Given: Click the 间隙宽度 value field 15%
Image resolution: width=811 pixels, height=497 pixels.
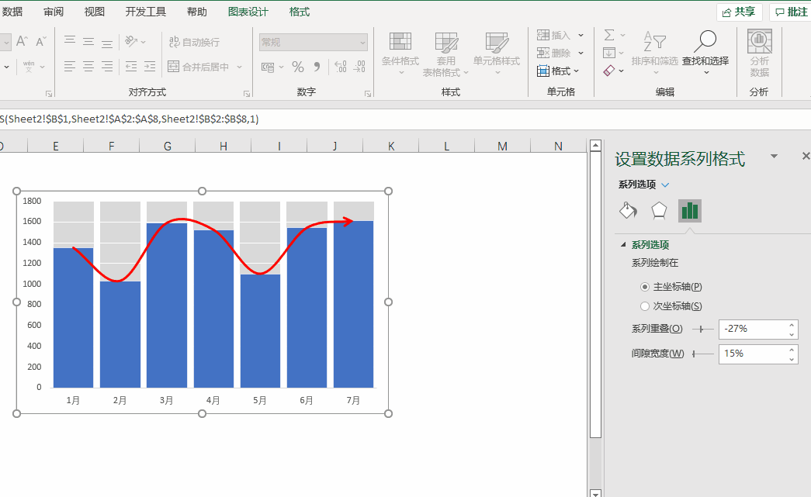Looking at the screenshot, I should pyautogui.click(x=754, y=354).
